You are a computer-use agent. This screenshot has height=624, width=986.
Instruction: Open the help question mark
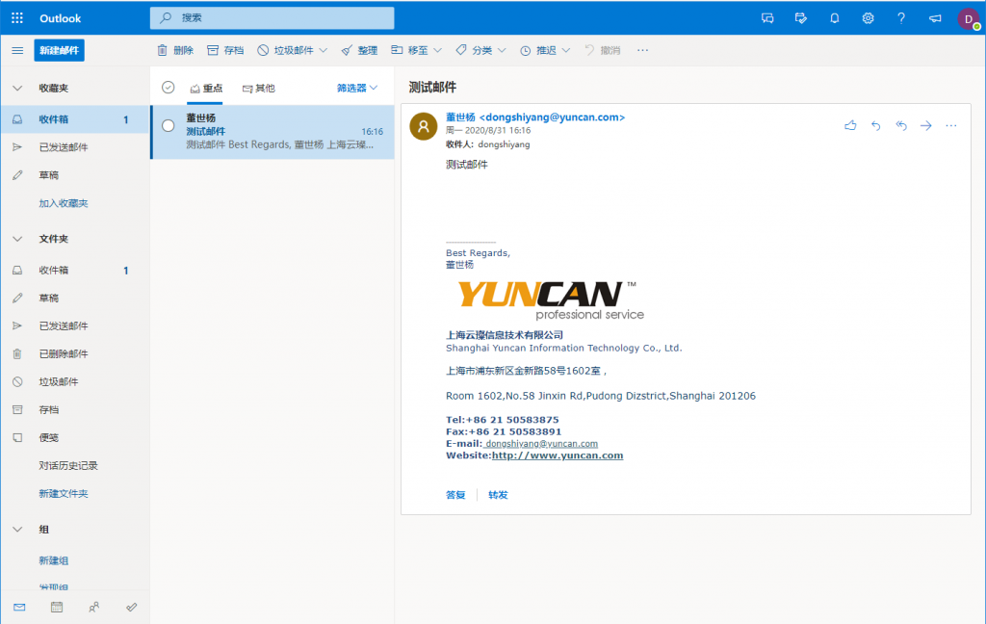(x=901, y=18)
